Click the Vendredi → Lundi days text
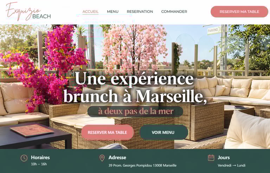Viewport: 270px width, 173px height. [x=231, y=165]
